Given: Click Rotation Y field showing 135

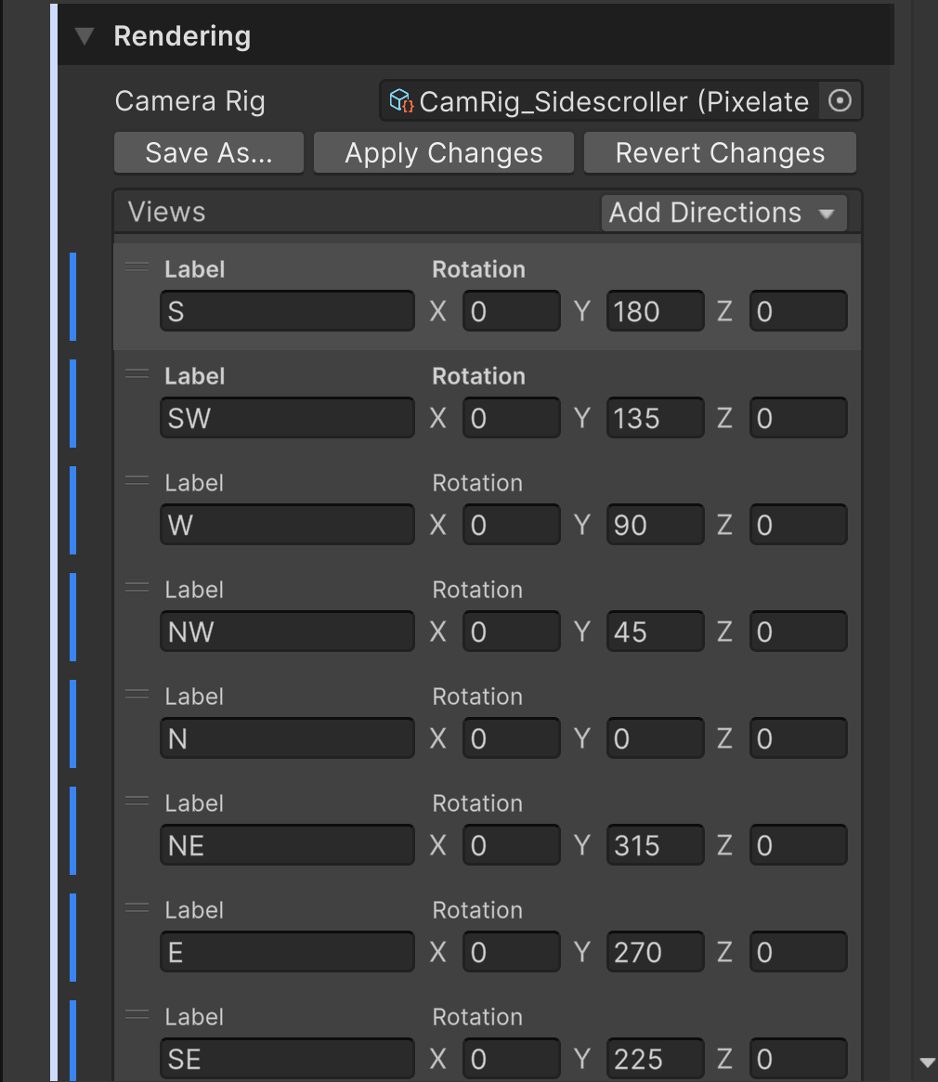Looking at the screenshot, I should pos(655,418).
